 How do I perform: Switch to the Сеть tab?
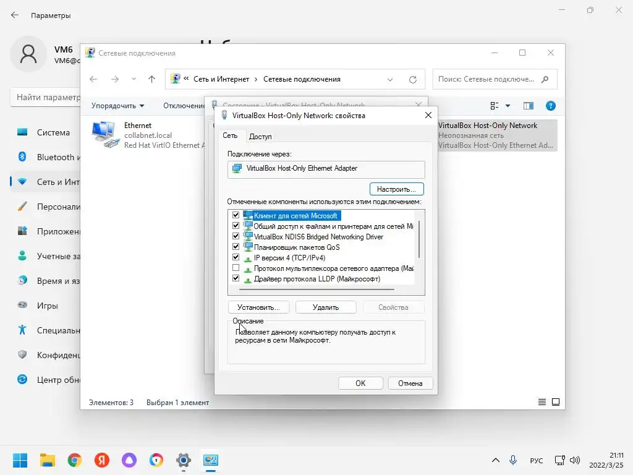pyautogui.click(x=230, y=135)
